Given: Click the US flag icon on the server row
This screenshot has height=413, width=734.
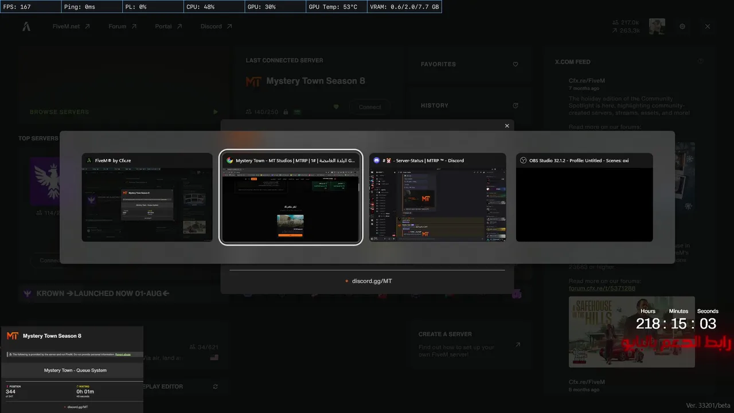Looking at the screenshot, I should (x=214, y=357).
